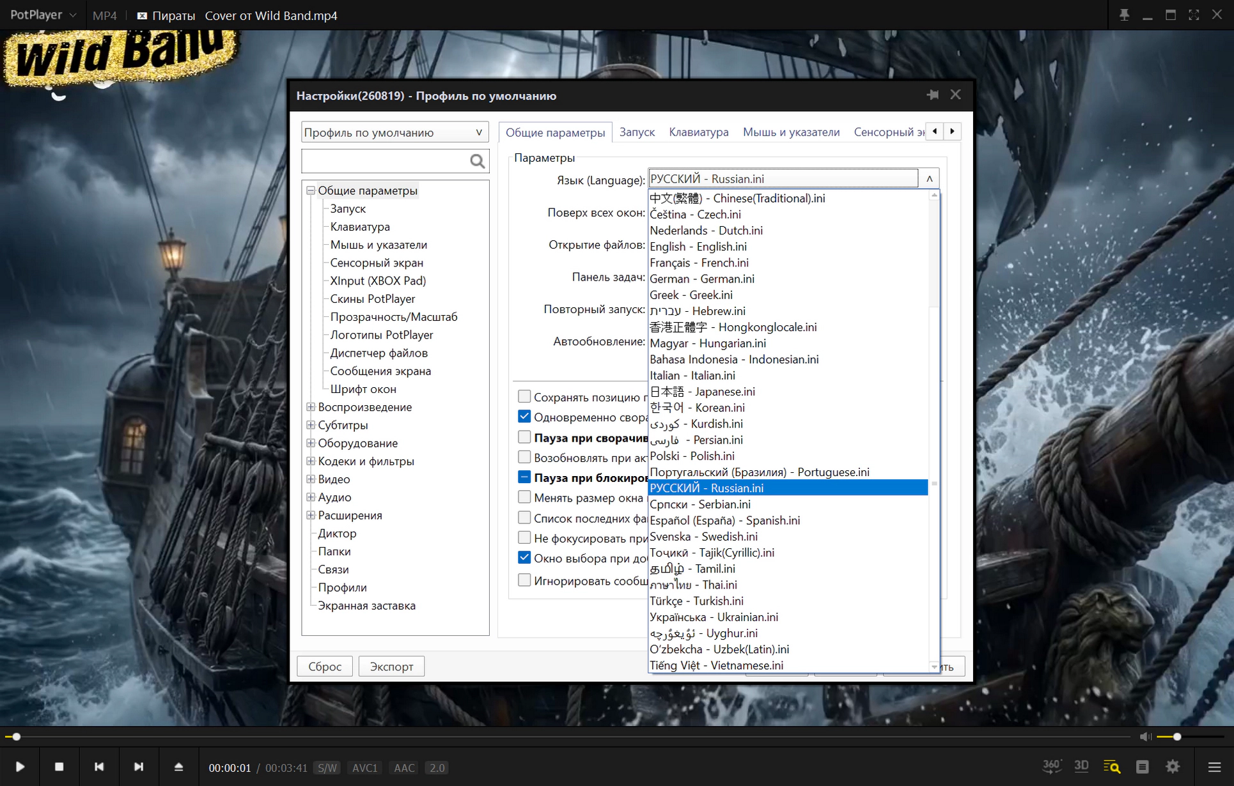The width and height of the screenshot is (1234, 786).
Task: Click the search magnifier icon in settings
Action: coord(477,161)
